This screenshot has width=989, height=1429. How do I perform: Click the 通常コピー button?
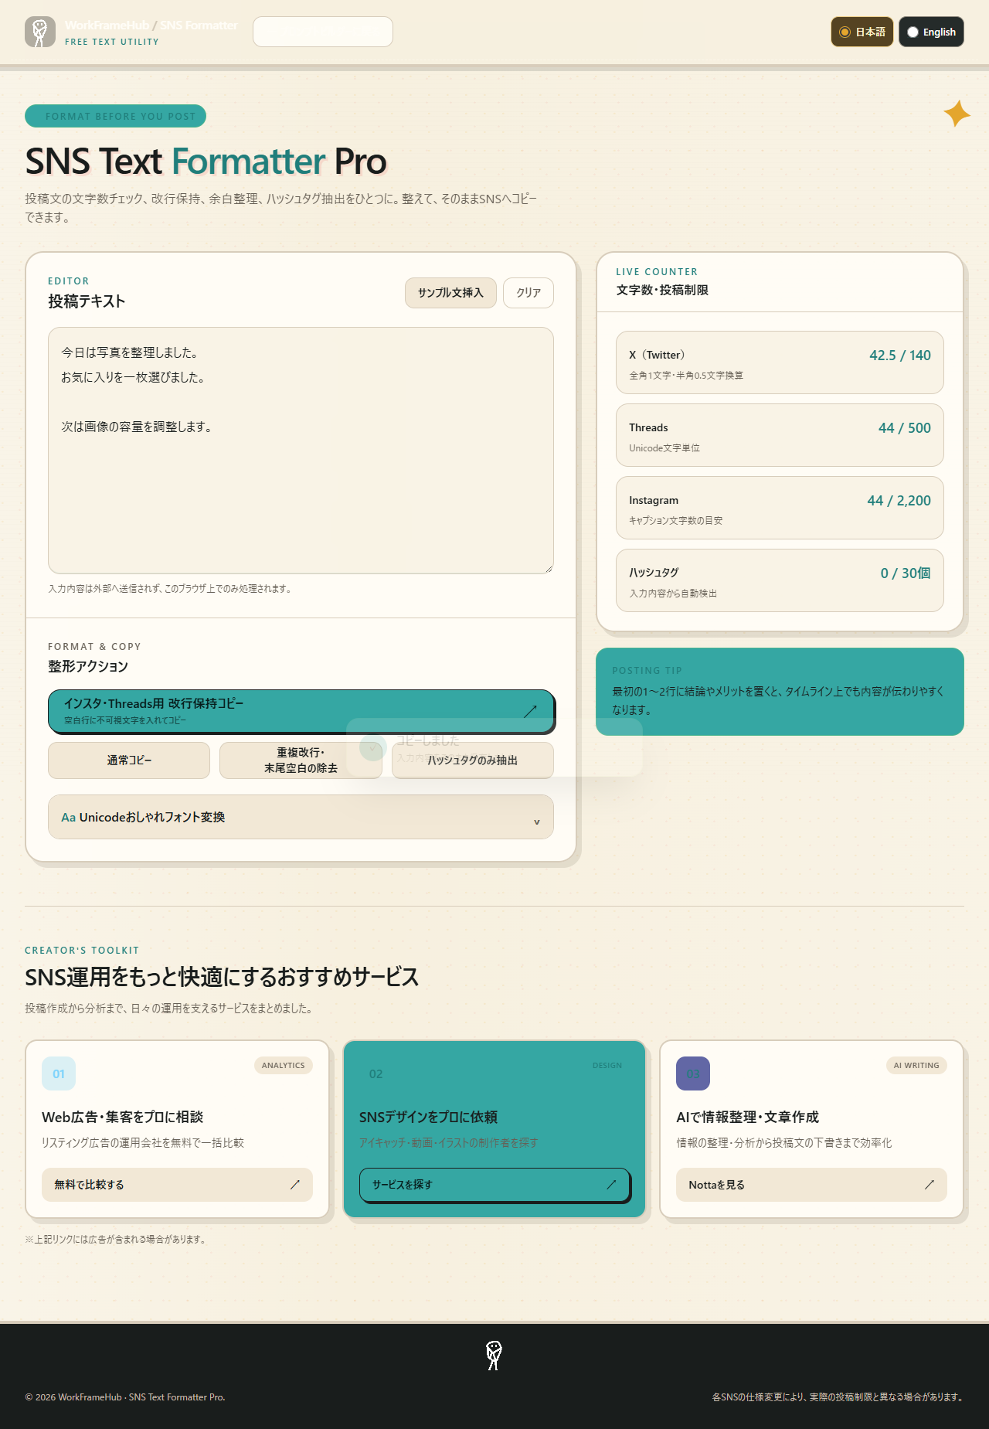pos(129,760)
